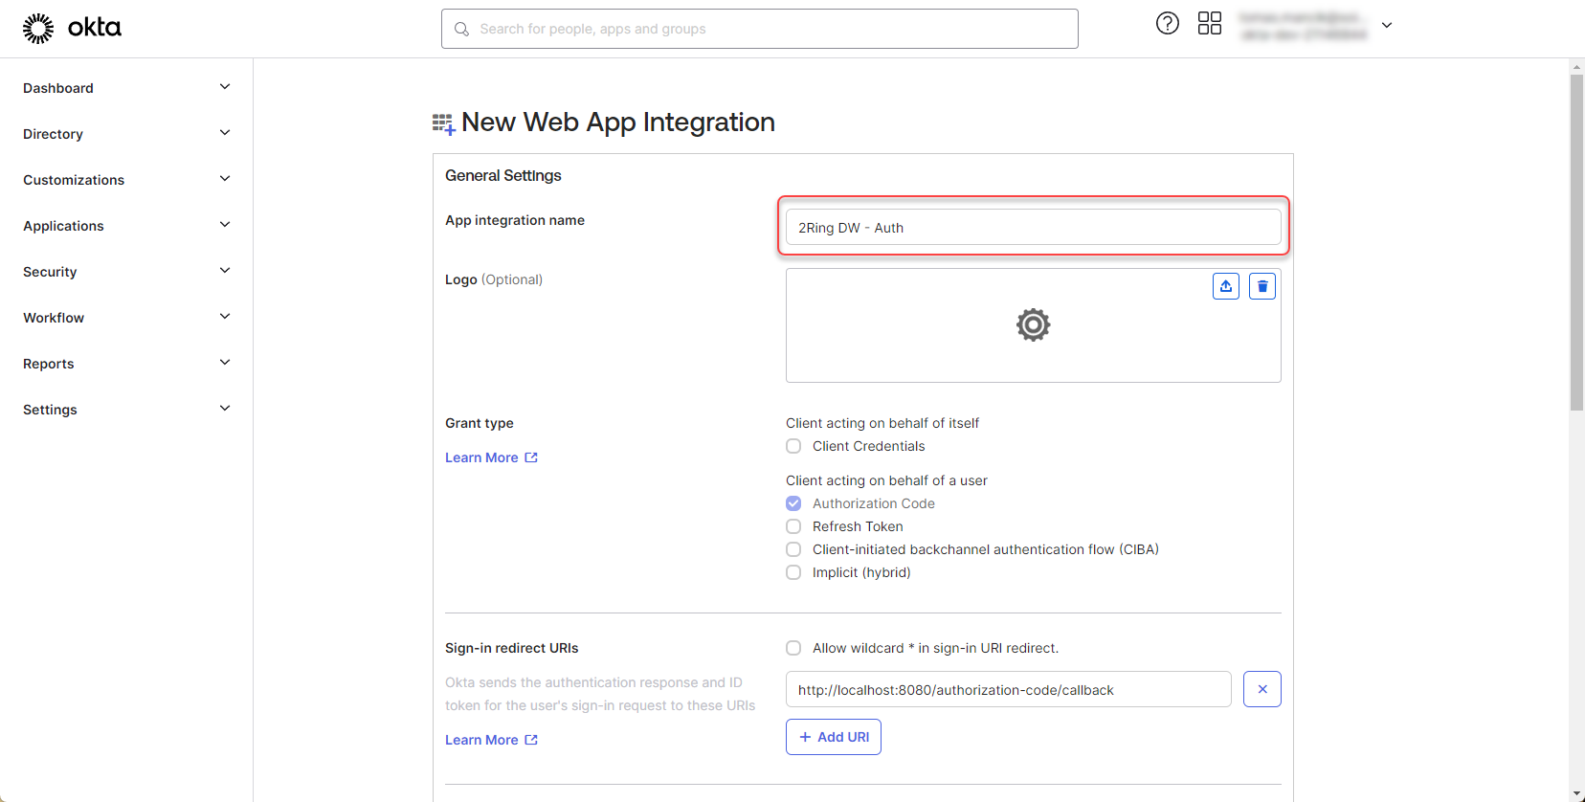Viewport: 1585px width, 802px height.
Task: Check the Refresh Token option
Action: [x=793, y=526]
